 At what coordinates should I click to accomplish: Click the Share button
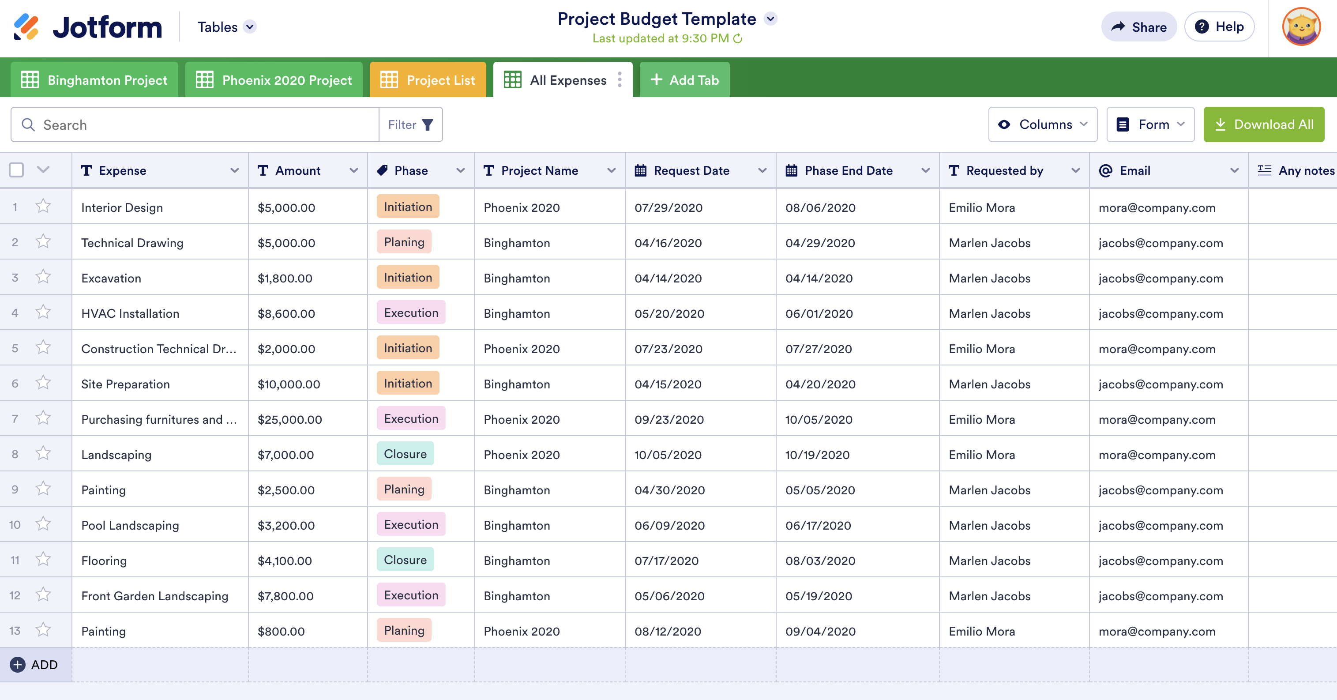1139,27
